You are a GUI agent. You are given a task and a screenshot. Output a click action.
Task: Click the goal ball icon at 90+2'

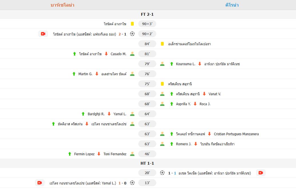tap(132, 34)
